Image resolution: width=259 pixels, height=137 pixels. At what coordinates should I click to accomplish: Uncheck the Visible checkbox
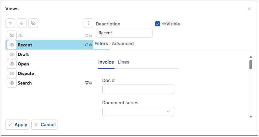point(158,24)
